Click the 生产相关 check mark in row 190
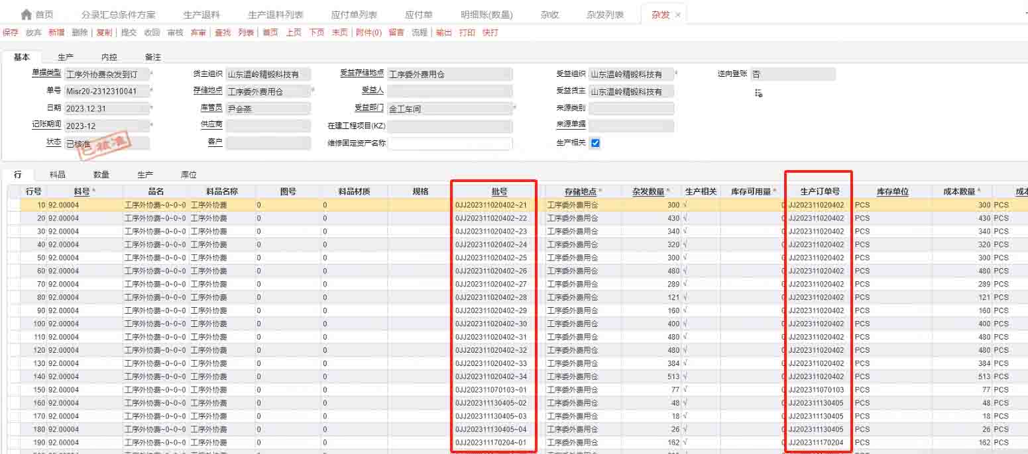The image size is (1028, 454). 685,443
